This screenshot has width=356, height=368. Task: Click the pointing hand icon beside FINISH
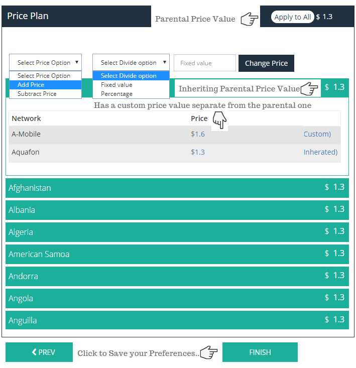[209, 353]
